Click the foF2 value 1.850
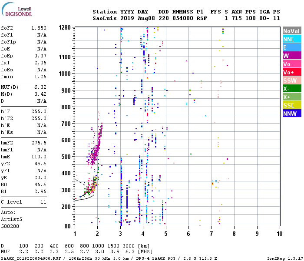This screenshot has height=261, width=304. [x=39, y=28]
